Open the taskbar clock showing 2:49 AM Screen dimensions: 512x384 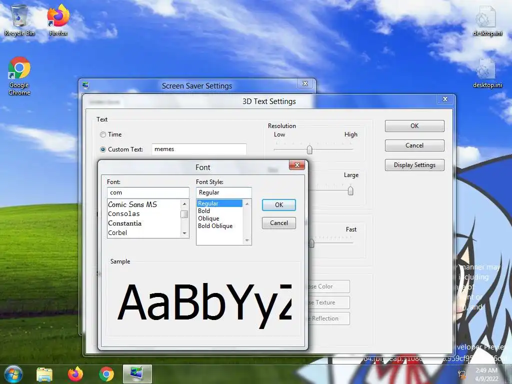(486, 374)
